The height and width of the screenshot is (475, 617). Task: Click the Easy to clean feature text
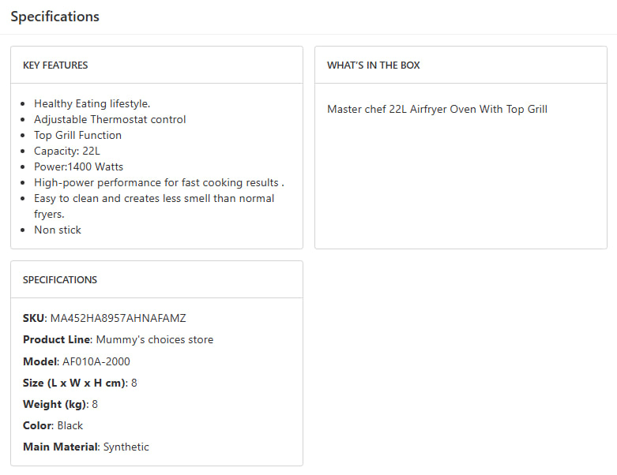[154, 198]
